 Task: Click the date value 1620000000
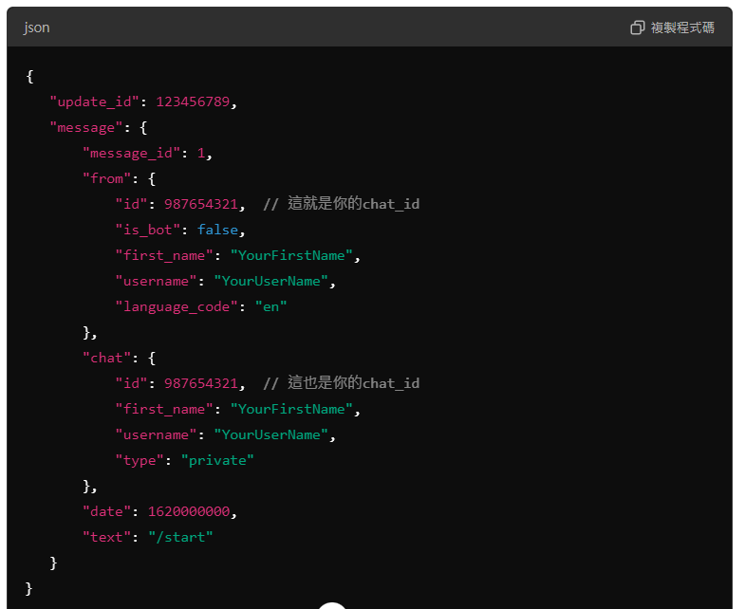pyautogui.click(x=189, y=511)
